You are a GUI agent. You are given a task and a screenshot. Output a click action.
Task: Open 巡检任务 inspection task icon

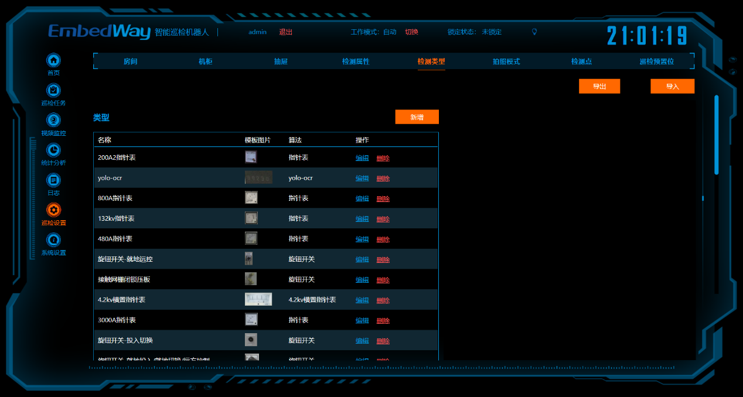53,90
